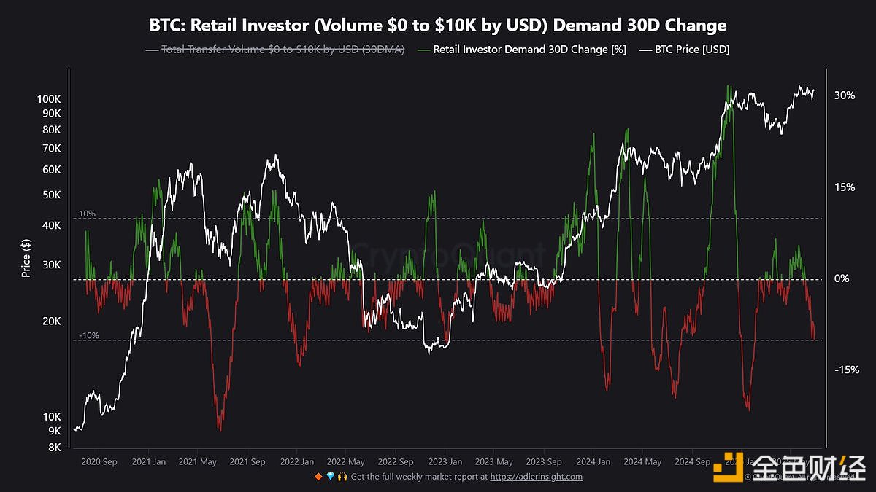Image resolution: width=876 pixels, height=492 pixels.
Task: Click the gray Total Transfer Volume legend marker
Action: (151, 50)
